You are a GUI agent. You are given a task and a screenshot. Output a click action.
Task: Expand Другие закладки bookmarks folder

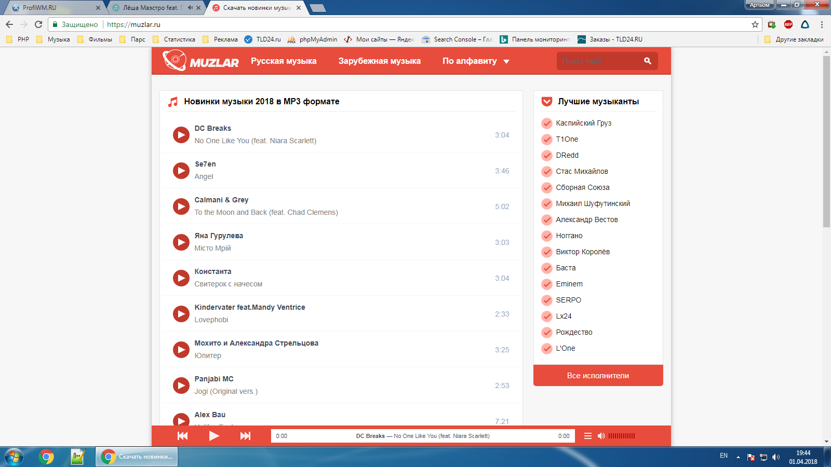794,39
